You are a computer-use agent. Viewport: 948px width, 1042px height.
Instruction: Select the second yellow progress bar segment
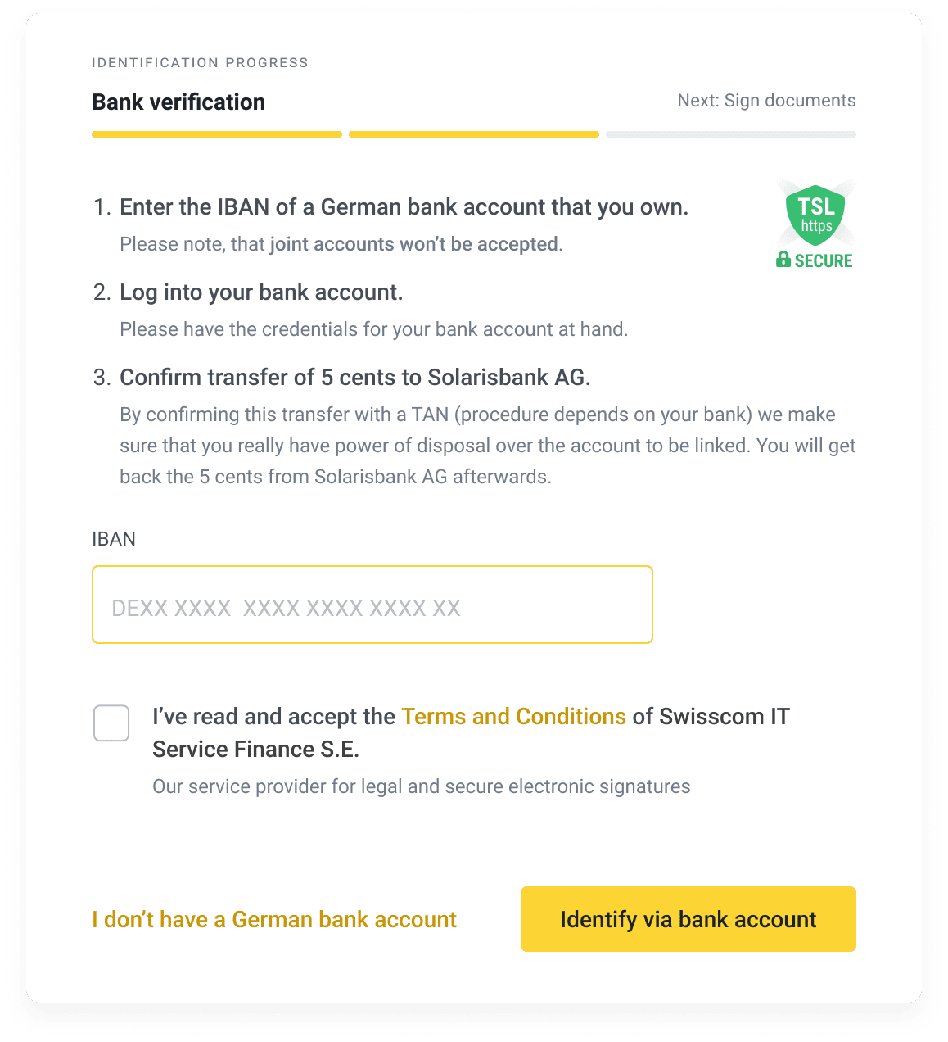474,134
